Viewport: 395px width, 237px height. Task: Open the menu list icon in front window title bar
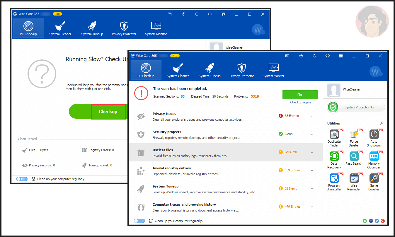pyautogui.click(x=341, y=56)
